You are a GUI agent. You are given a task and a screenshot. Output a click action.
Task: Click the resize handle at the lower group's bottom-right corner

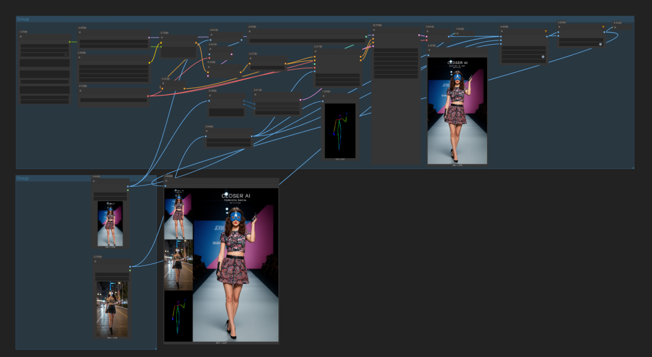[x=155, y=348]
